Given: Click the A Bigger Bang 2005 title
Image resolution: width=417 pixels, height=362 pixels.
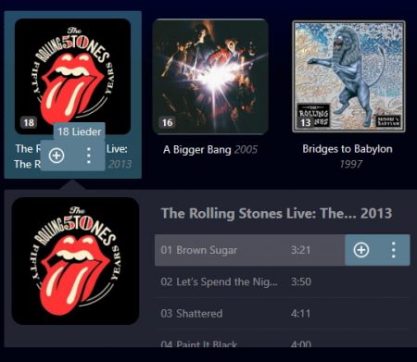Looking at the screenshot, I should coord(210,150).
